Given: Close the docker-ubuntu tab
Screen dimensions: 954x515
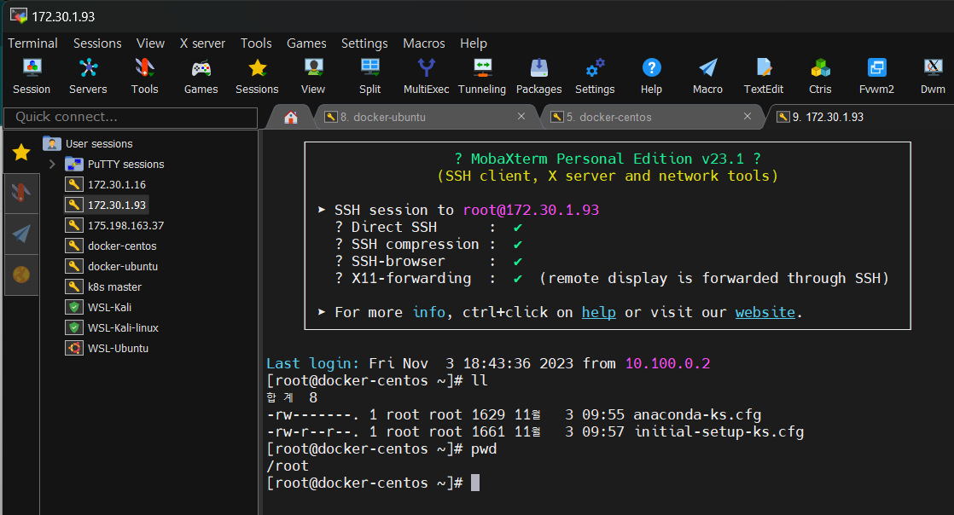Looking at the screenshot, I should [x=521, y=116].
